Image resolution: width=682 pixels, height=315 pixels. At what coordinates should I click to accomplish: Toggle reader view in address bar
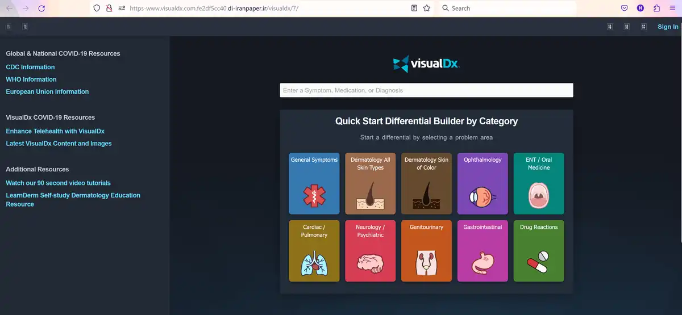click(x=414, y=9)
